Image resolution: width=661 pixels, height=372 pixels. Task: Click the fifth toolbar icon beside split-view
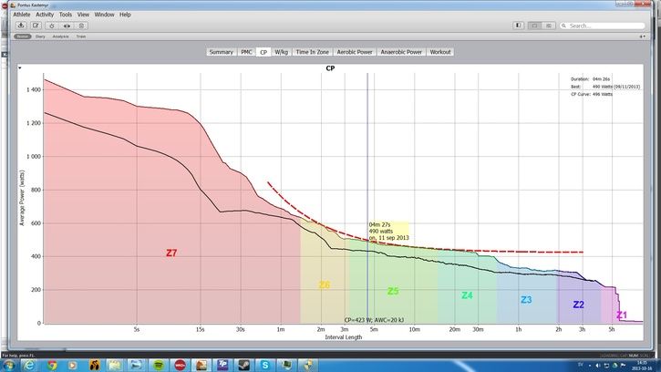[x=83, y=26]
